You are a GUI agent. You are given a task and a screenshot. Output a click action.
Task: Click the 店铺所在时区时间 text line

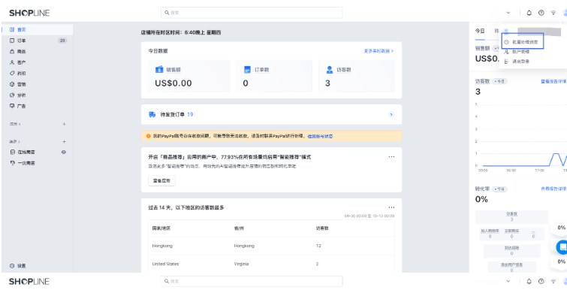tap(181, 32)
